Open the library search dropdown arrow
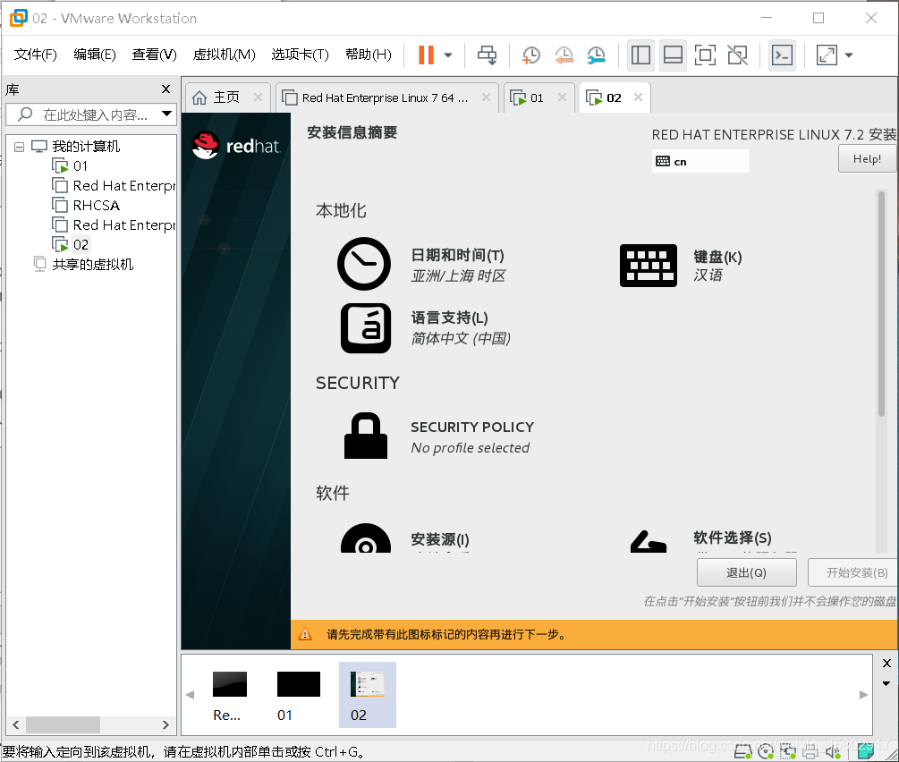The height and width of the screenshot is (762, 899). click(x=166, y=114)
